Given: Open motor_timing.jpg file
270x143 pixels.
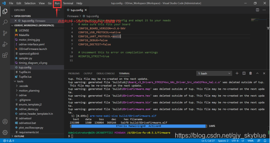Looking at the screenshot, I should tap(29, 40).
